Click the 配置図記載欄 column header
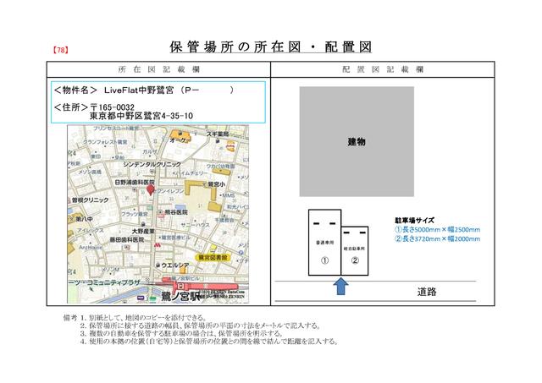Screen dimensions: 542x383 383,69
